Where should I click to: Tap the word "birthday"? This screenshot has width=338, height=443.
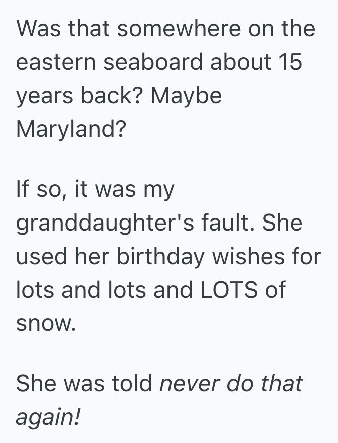point(163,257)
